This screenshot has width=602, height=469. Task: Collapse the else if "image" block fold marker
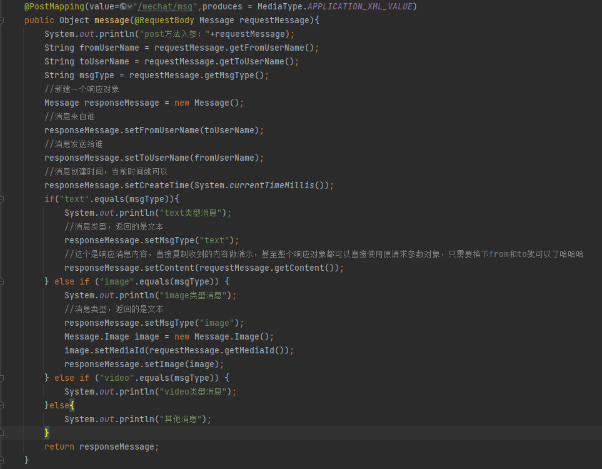click(x=2, y=281)
